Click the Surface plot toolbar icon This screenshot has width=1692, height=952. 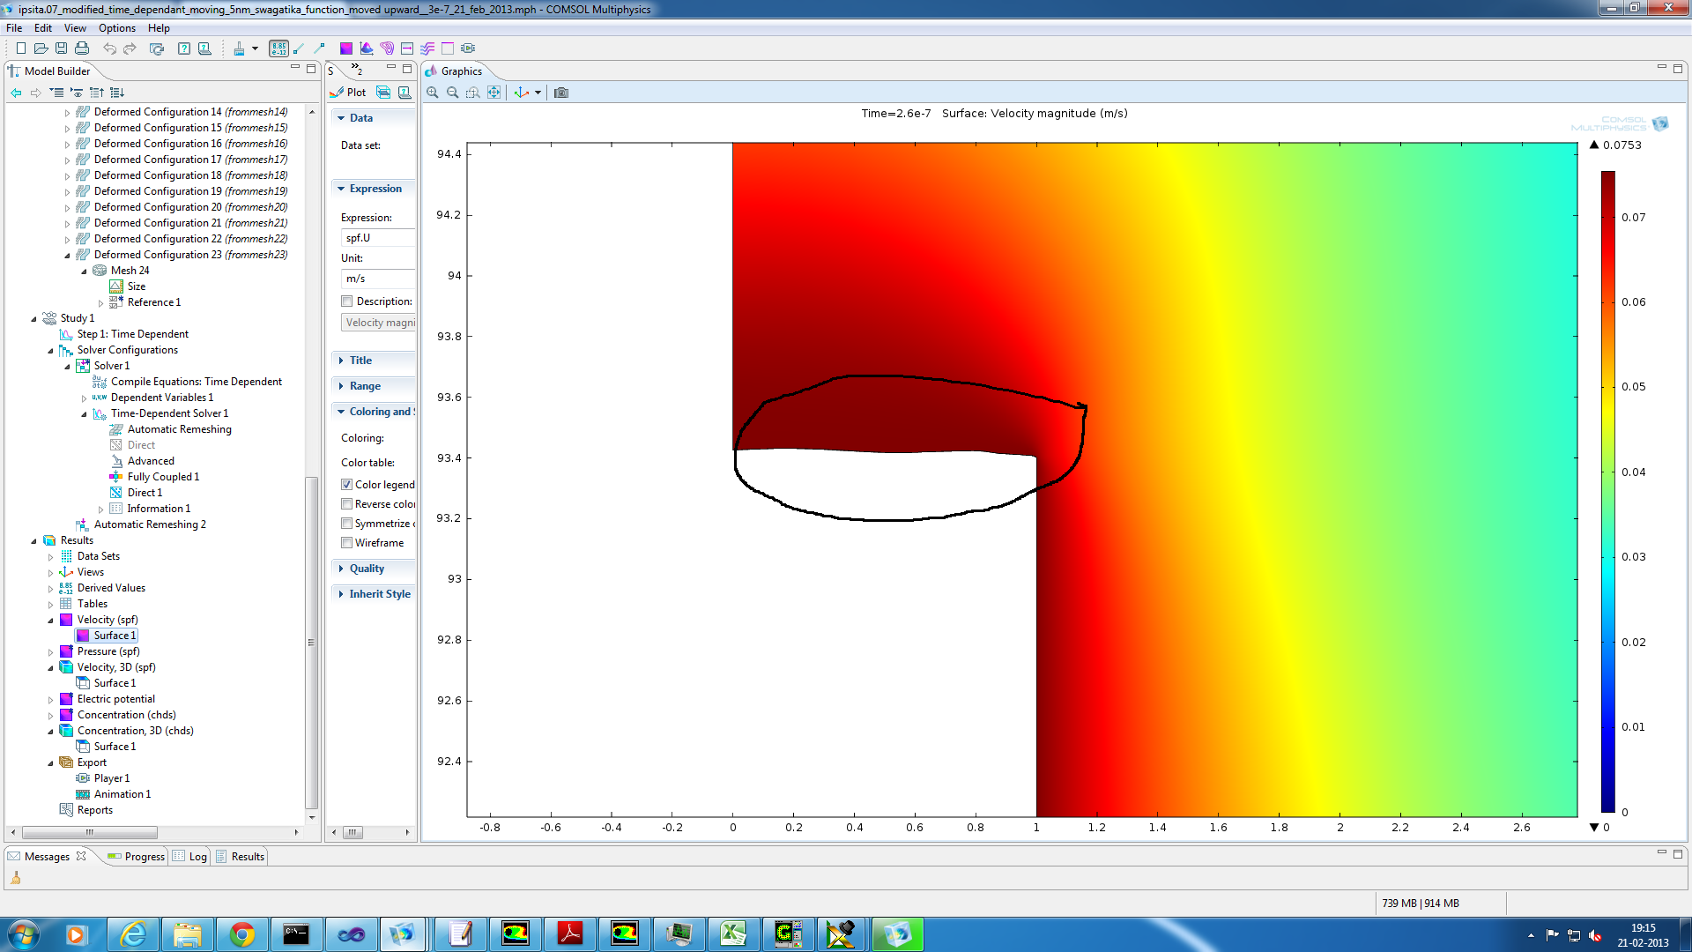[346, 48]
